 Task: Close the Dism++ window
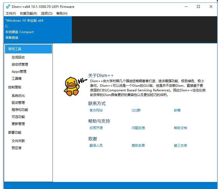(x=211, y=7)
